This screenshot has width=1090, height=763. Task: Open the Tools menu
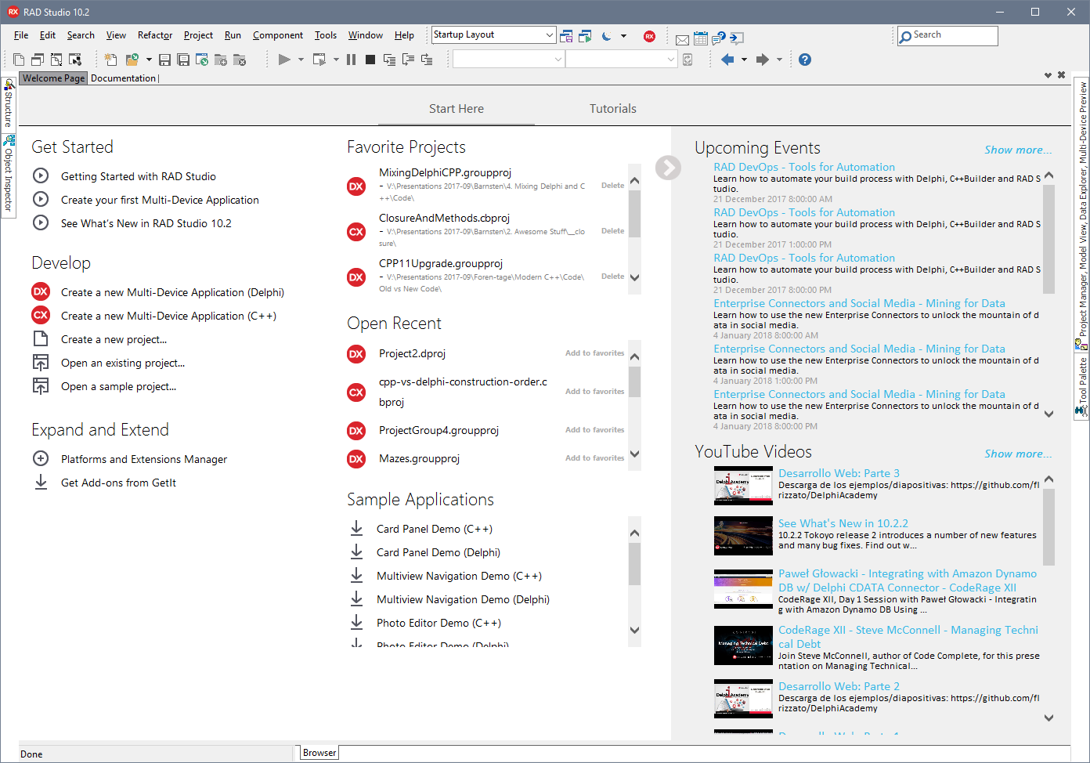[x=326, y=35]
